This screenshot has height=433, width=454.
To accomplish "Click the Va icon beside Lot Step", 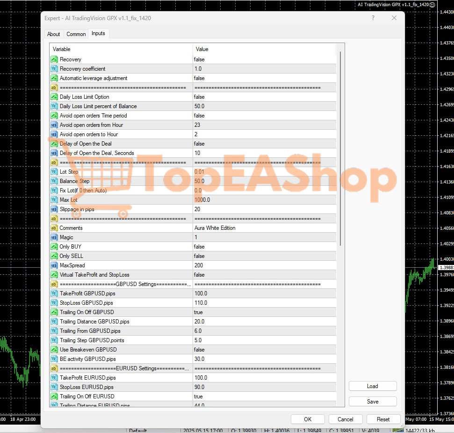I will pos(54,172).
